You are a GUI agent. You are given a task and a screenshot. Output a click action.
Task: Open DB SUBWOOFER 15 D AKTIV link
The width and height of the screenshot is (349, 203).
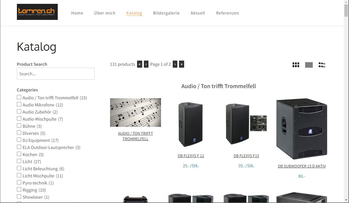302,166
